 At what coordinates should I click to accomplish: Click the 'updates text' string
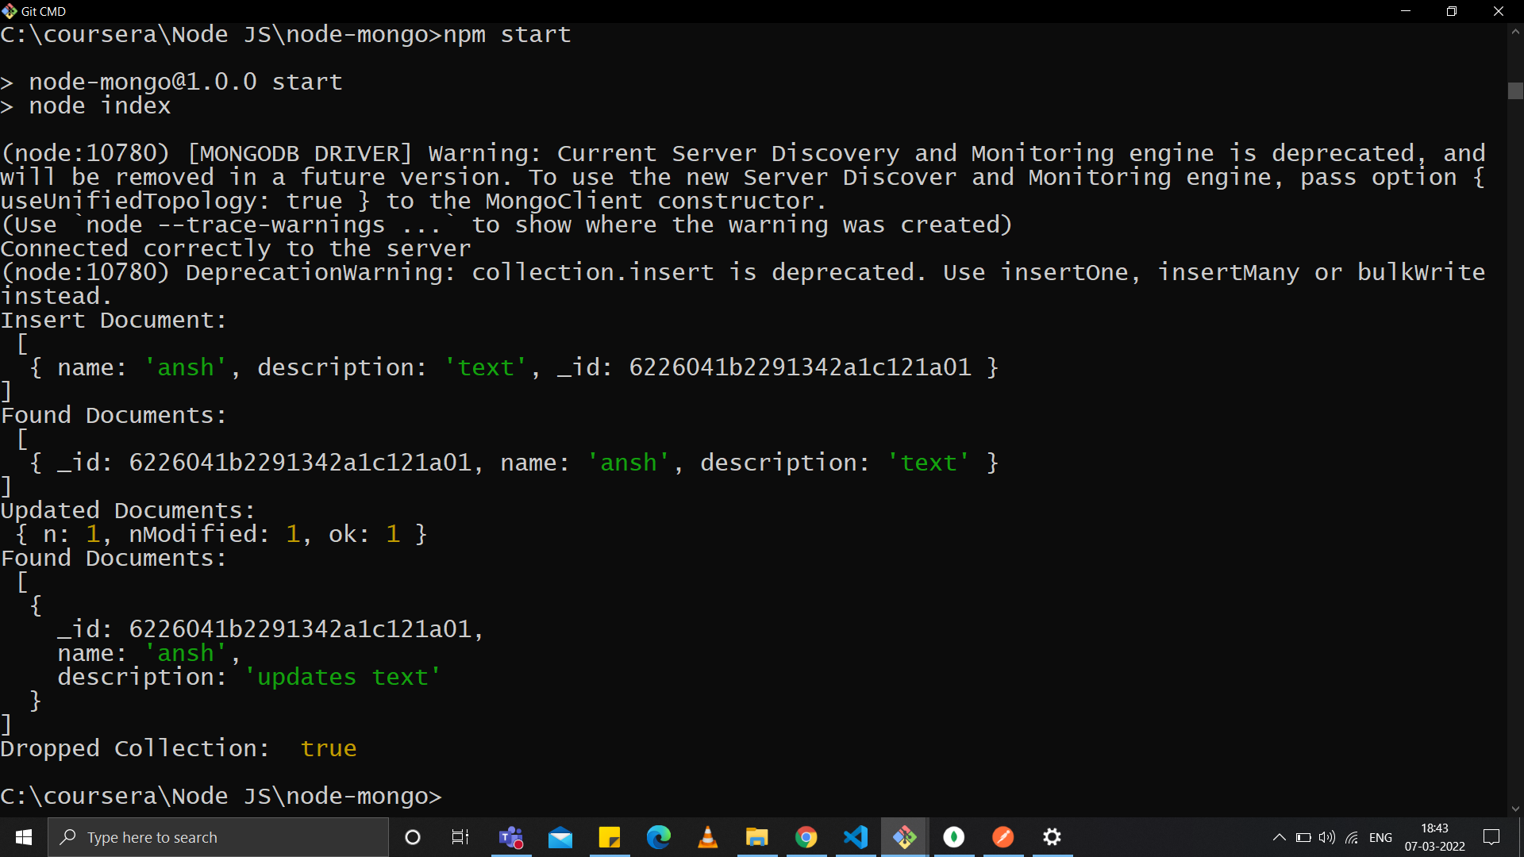[x=343, y=678]
